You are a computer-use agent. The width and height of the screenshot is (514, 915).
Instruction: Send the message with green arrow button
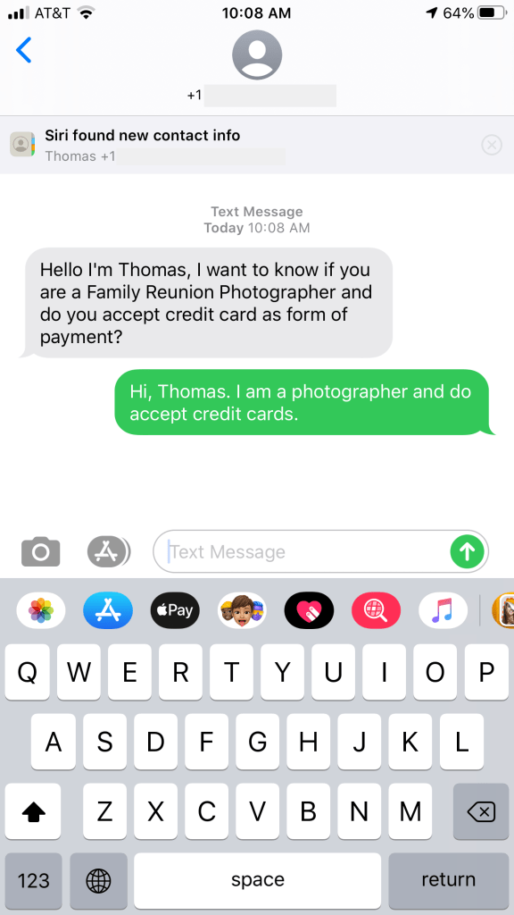click(468, 551)
